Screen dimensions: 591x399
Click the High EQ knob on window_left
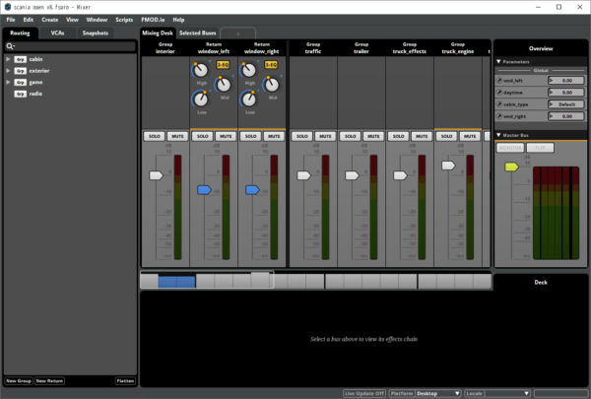(201, 70)
